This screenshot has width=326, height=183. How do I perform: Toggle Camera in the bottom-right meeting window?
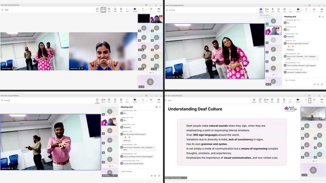298,100
